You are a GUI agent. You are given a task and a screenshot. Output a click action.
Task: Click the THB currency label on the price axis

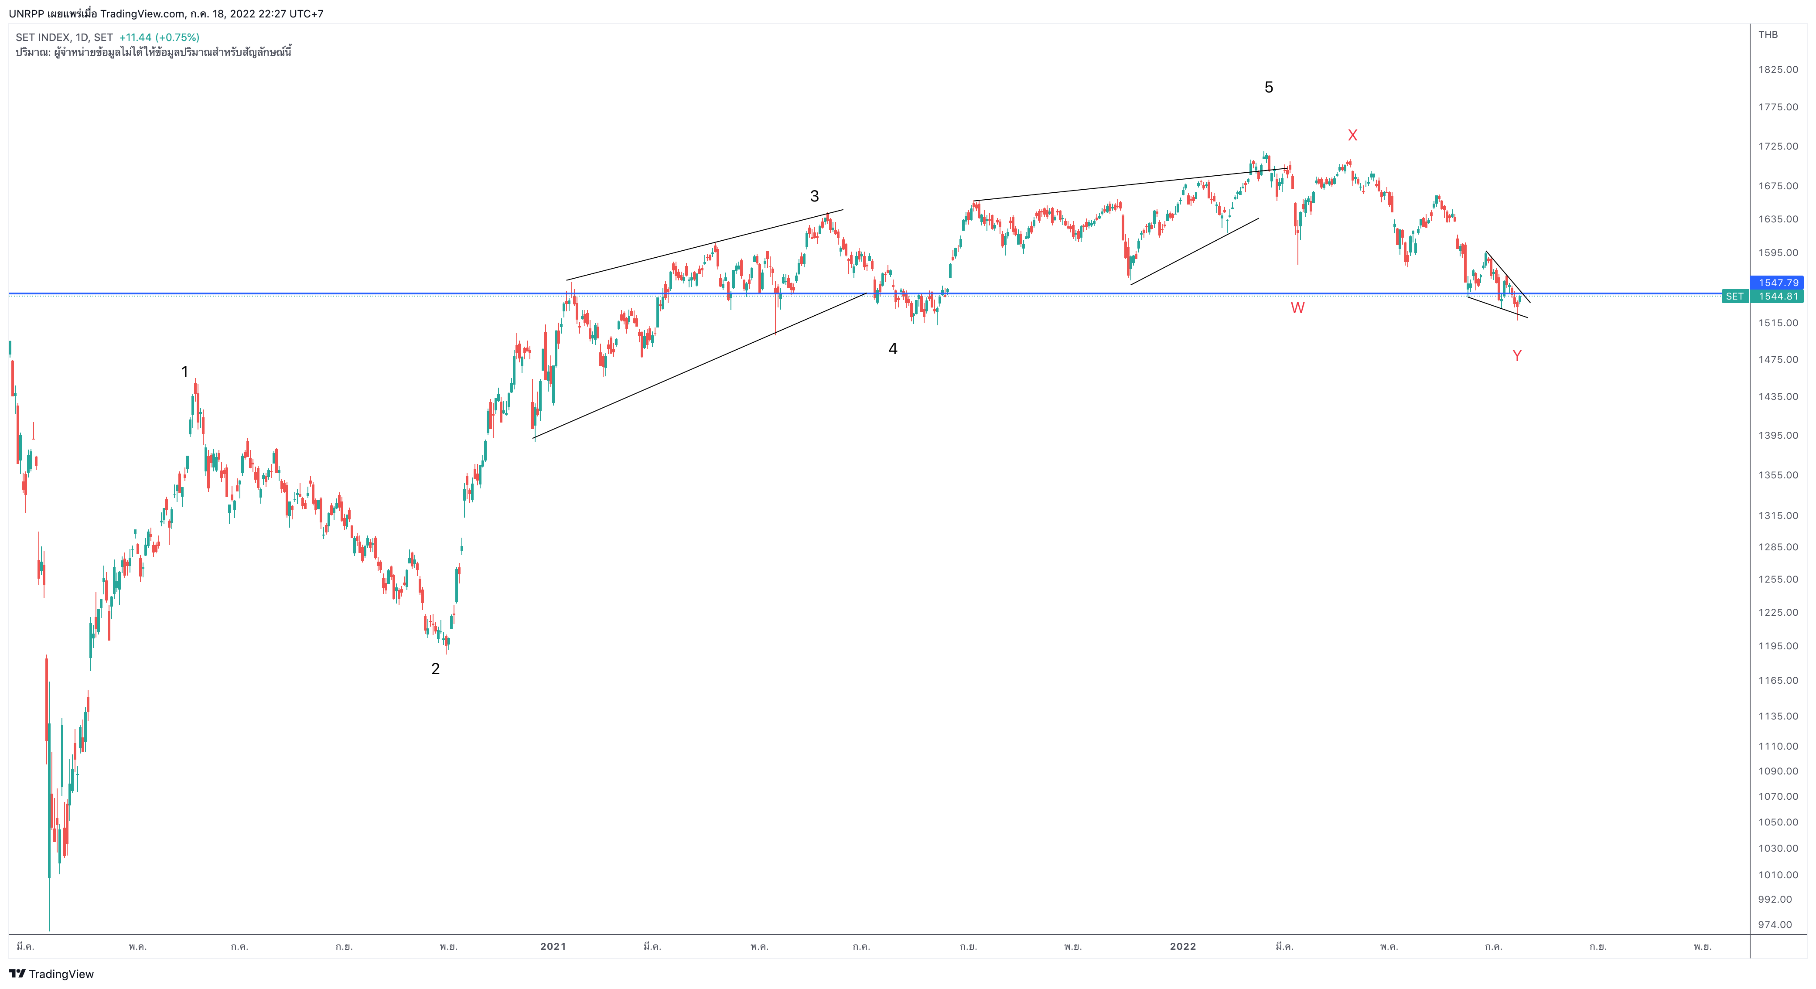pos(1767,34)
